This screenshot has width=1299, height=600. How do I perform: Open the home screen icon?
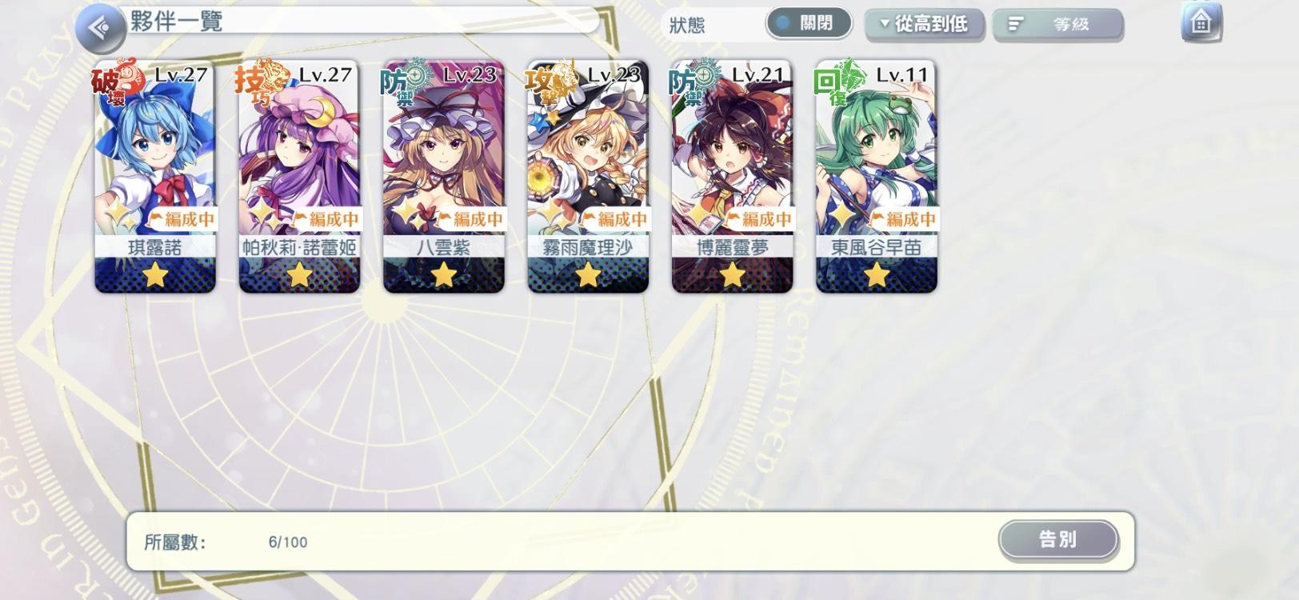point(1201,22)
